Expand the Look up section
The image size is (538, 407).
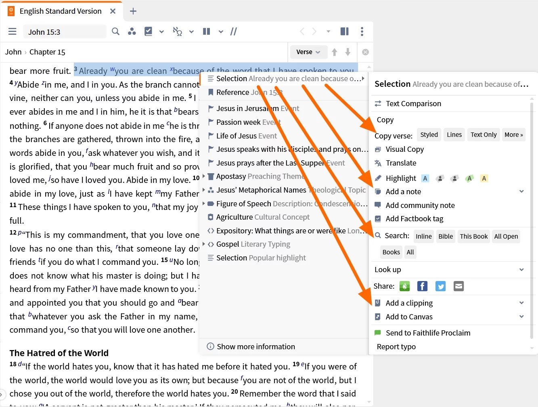point(521,269)
